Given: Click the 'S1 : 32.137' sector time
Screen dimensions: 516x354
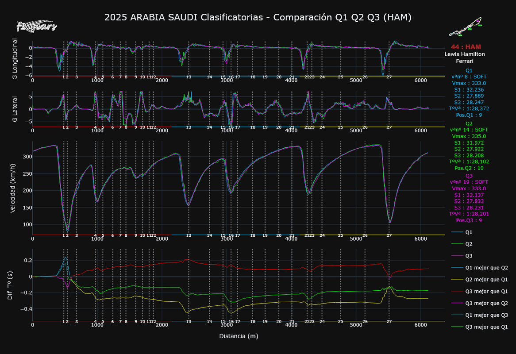Looking at the screenshot, I should click(x=469, y=195).
